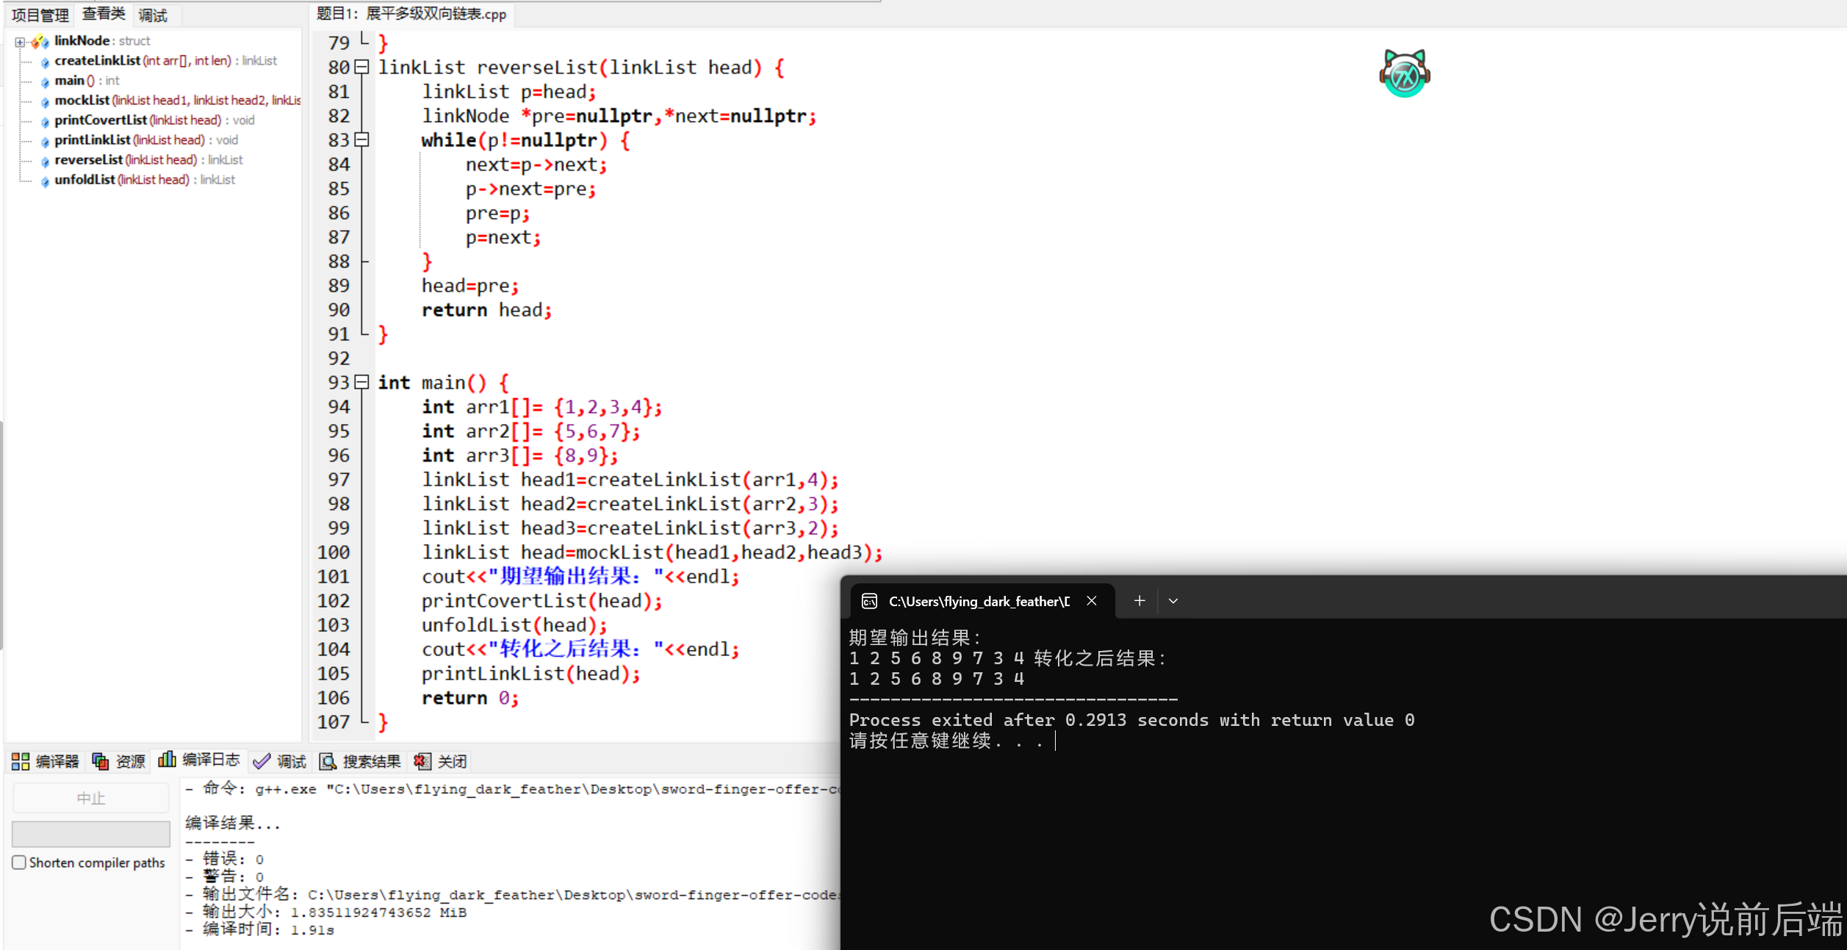Switch to the 调试 tab in left panel
The height and width of the screenshot is (950, 1847).
[x=153, y=15]
